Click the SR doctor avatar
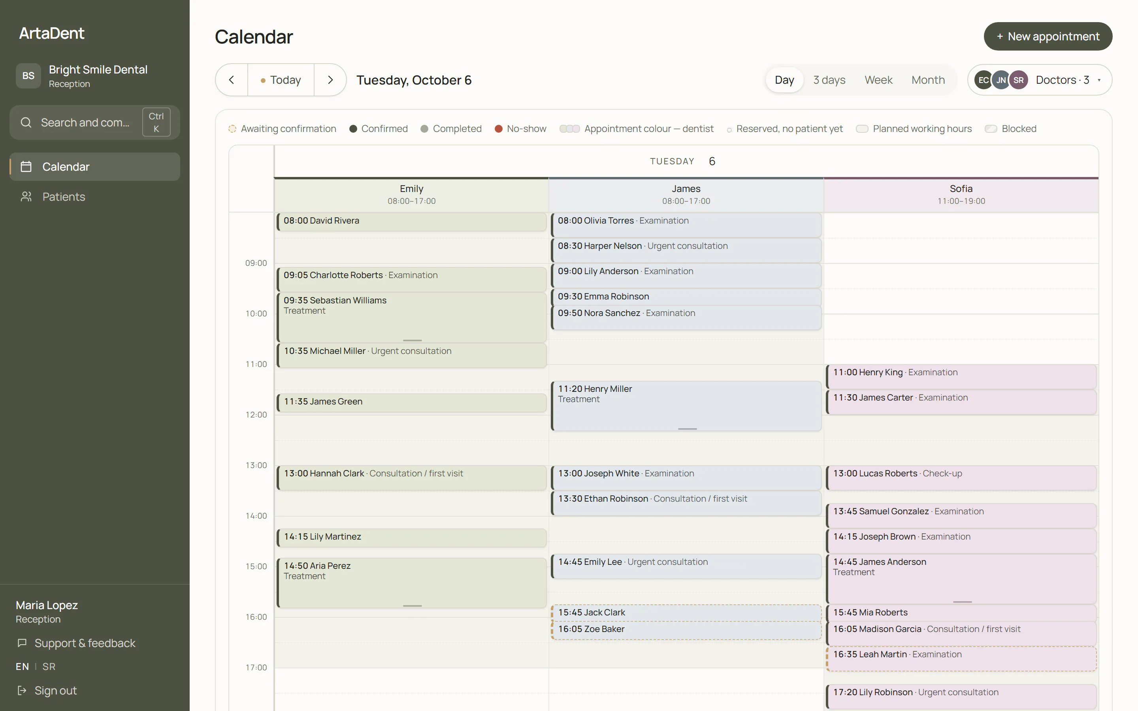Viewport: 1138px width, 711px height. coord(1019,80)
